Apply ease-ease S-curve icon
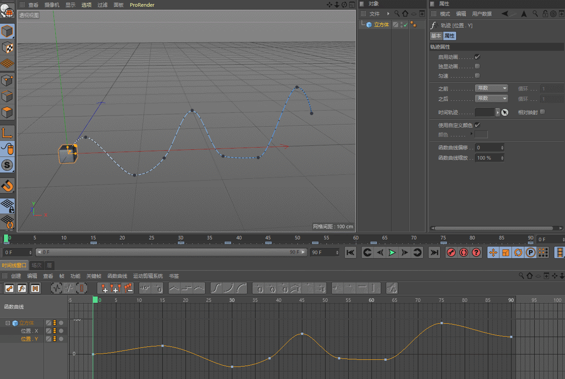565x379 pixels. (216, 288)
